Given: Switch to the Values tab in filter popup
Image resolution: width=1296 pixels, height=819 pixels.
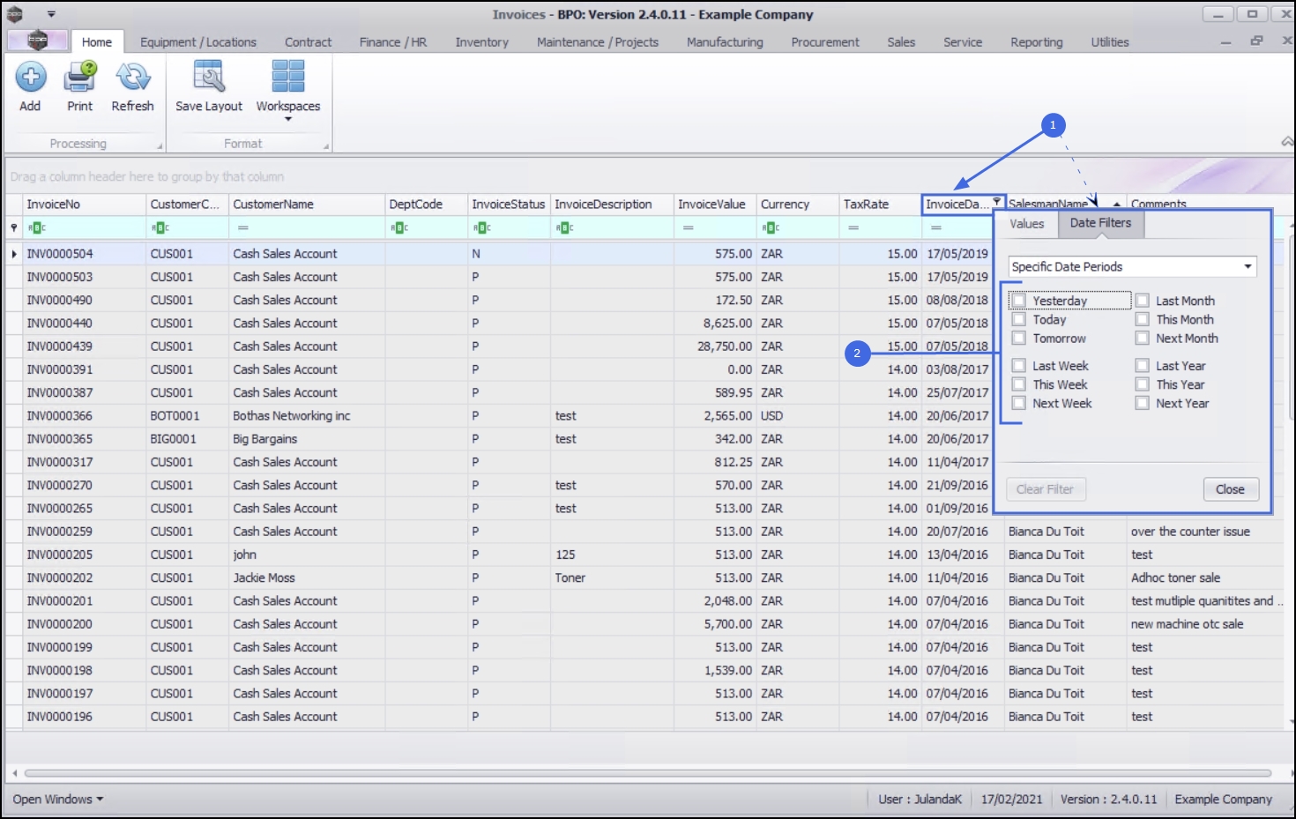Looking at the screenshot, I should coord(1027,224).
